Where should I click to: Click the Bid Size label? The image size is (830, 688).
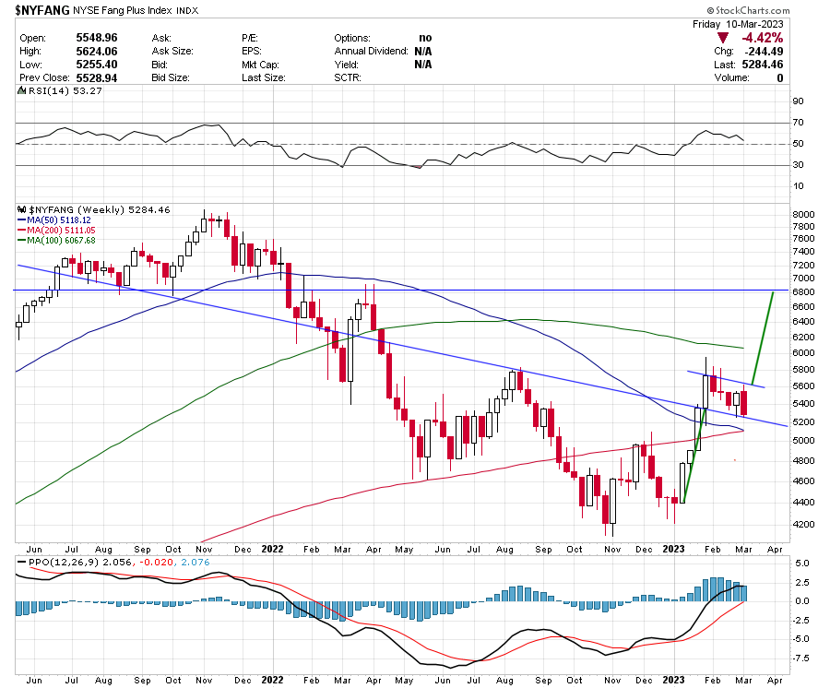(171, 77)
